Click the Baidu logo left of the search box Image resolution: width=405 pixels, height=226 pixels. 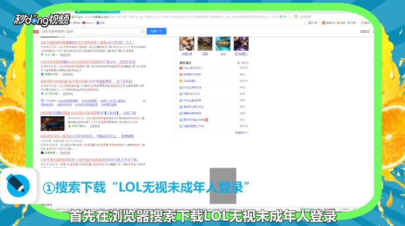[x=36, y=31]
